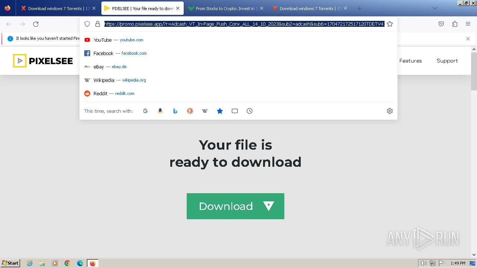The width and height of the screenshot is (477, 268).
Task: Click the padlock site security icon
Action: pyautogui.click(x=98, y=24)
